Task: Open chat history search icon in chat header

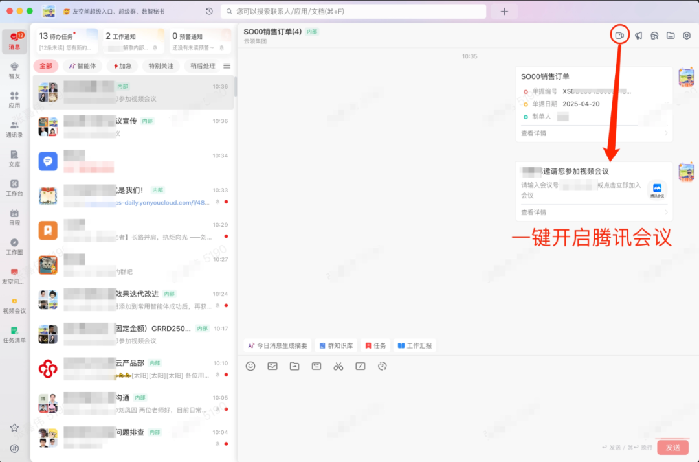Action: 655,36
